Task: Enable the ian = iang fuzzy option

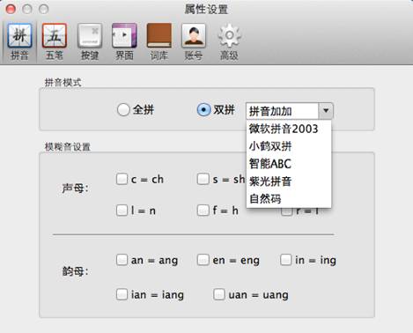Action: coord(122,294)
